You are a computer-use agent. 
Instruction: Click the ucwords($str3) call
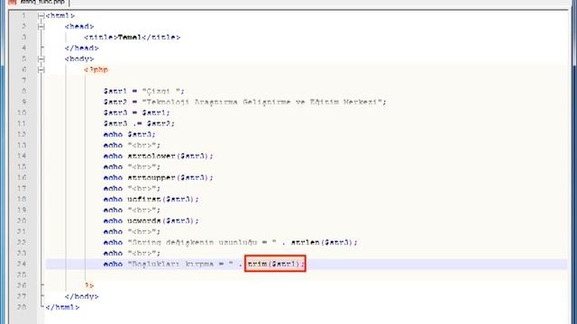coord(163,220)
